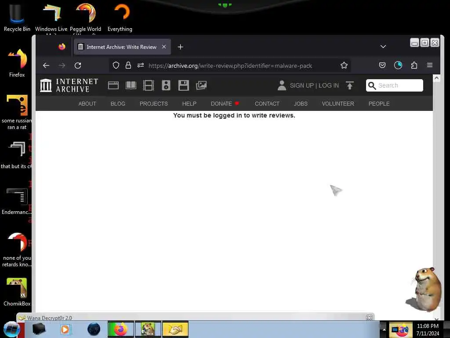Click the Firefox forward arrow
The image size is (450, 338).
[62, 66]
